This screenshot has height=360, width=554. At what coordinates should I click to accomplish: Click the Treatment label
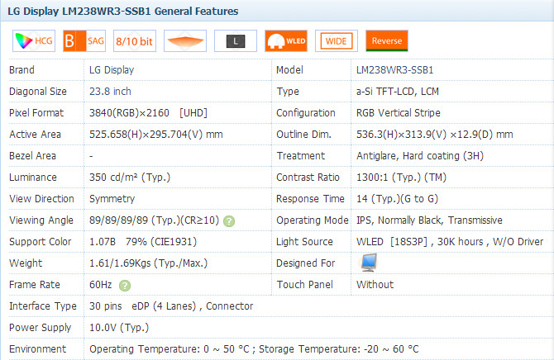301,156
